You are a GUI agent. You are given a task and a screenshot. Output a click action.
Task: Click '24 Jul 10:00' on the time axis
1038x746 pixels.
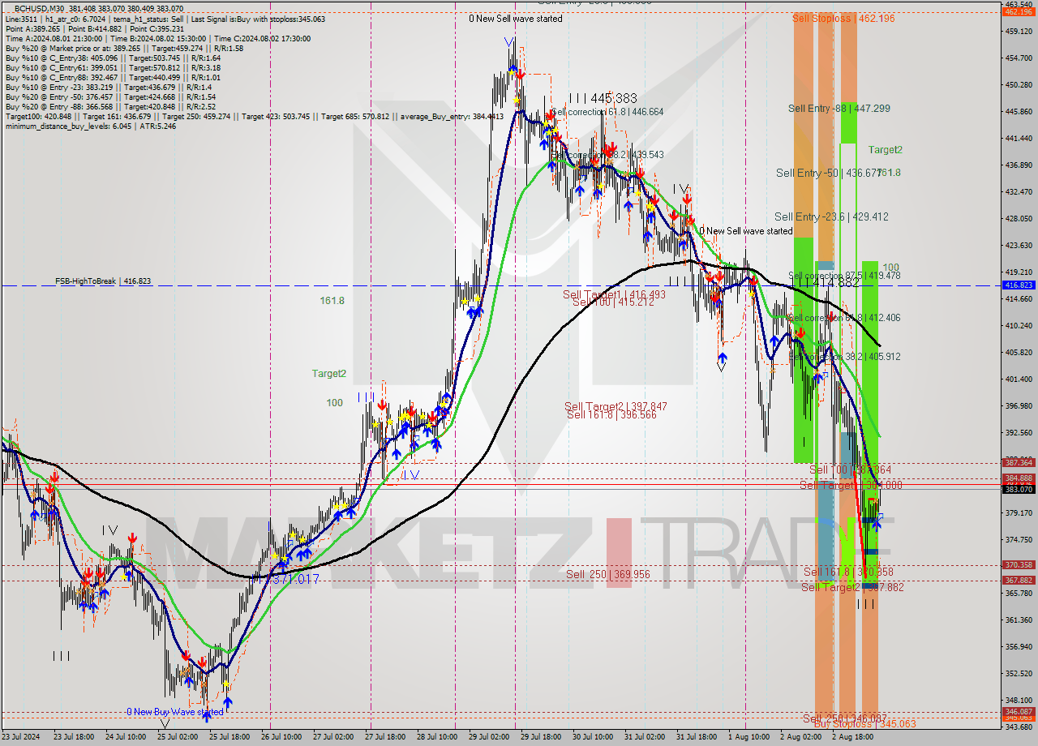coord(127,737)
